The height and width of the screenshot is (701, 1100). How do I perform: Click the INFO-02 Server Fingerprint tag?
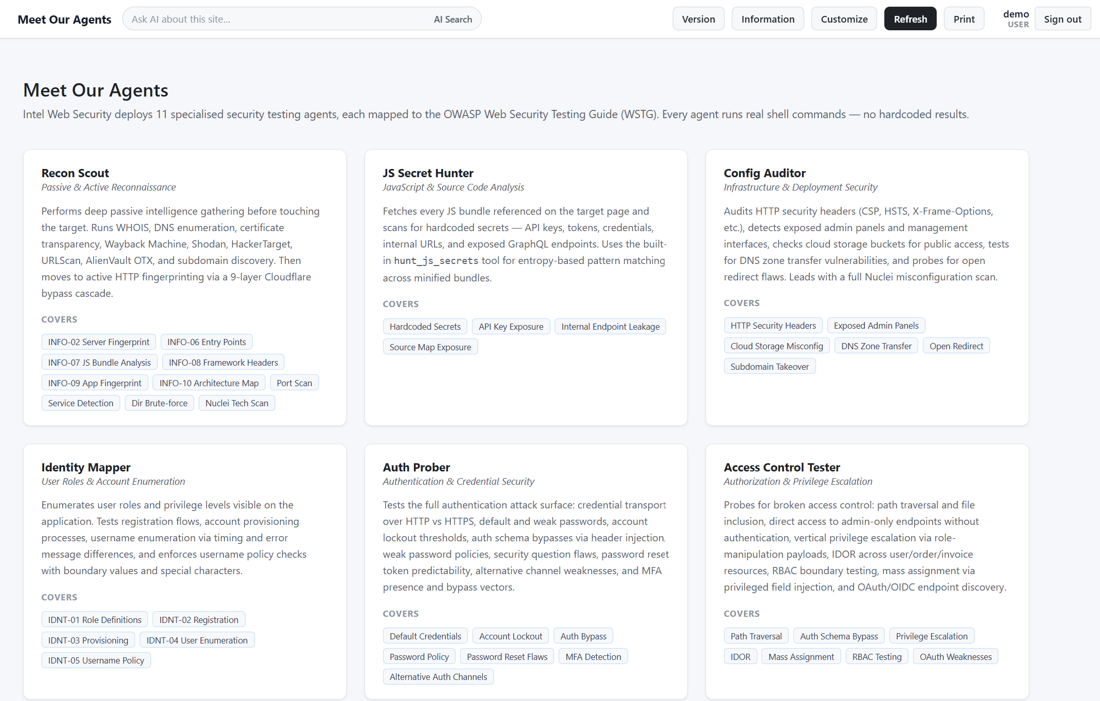point(99,342)
